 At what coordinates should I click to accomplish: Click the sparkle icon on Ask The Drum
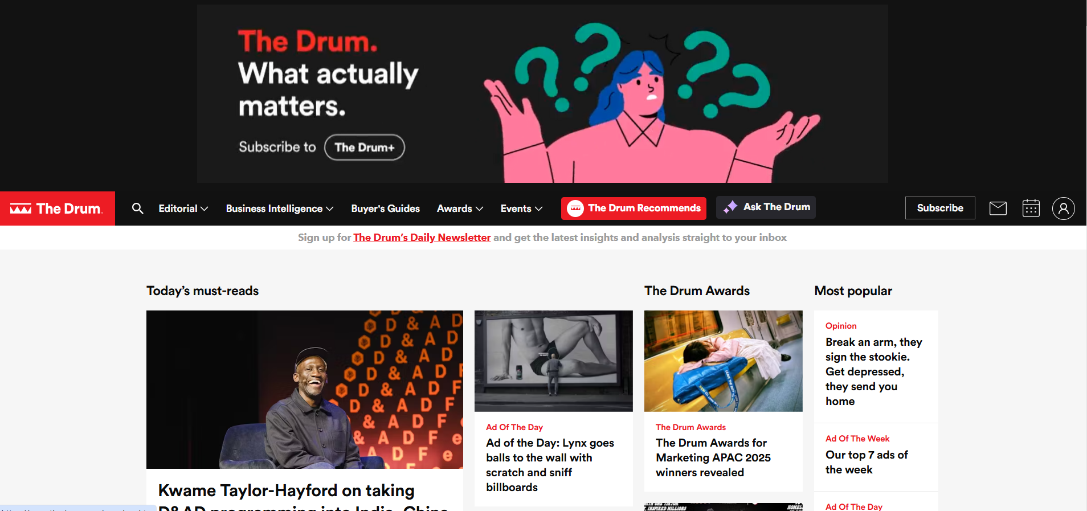730,207
